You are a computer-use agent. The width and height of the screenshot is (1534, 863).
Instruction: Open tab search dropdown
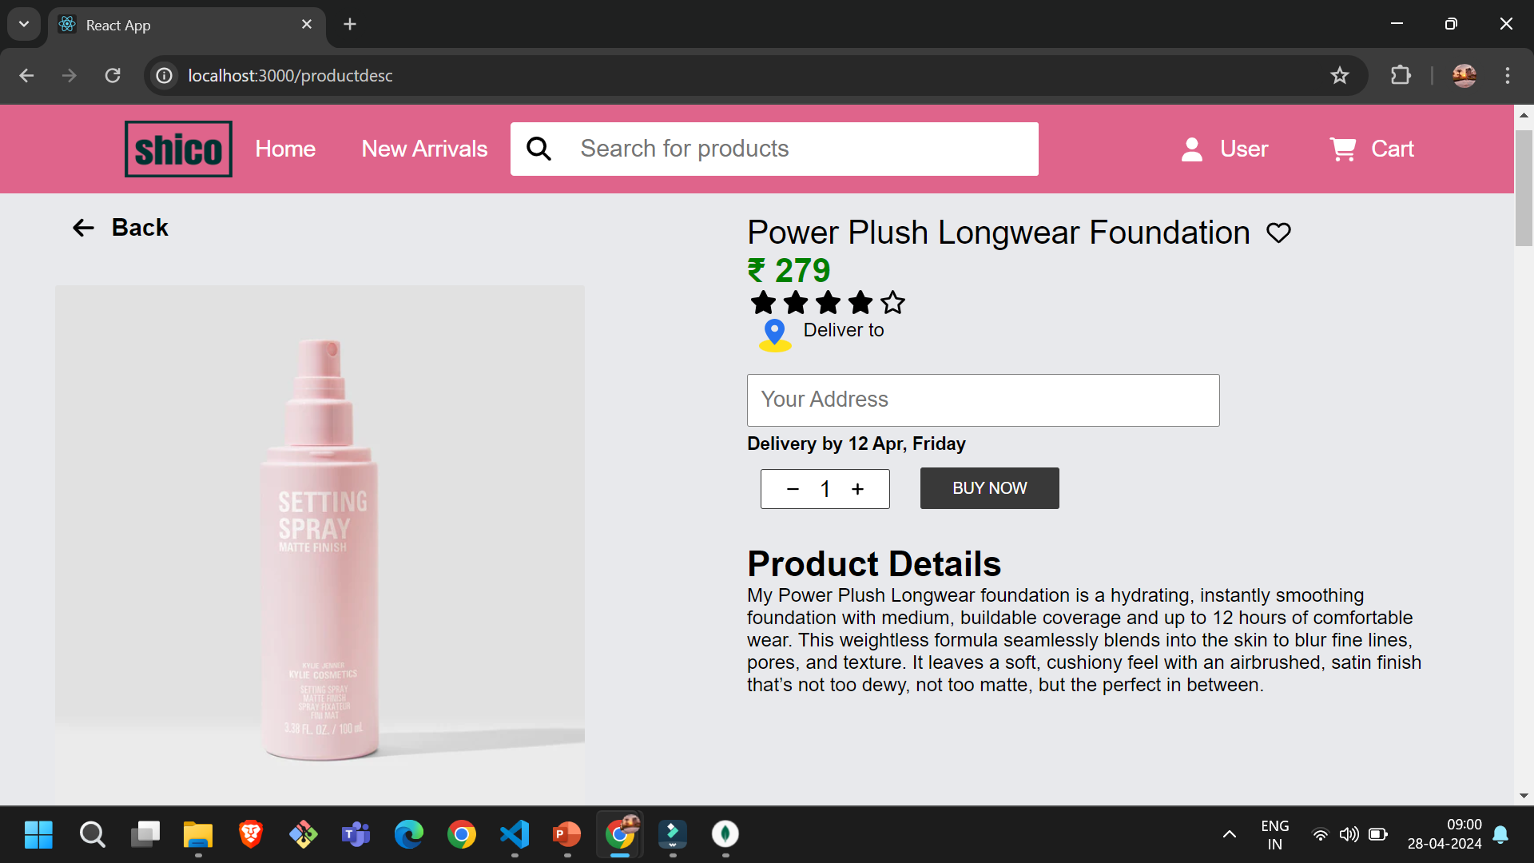[24, 24]
